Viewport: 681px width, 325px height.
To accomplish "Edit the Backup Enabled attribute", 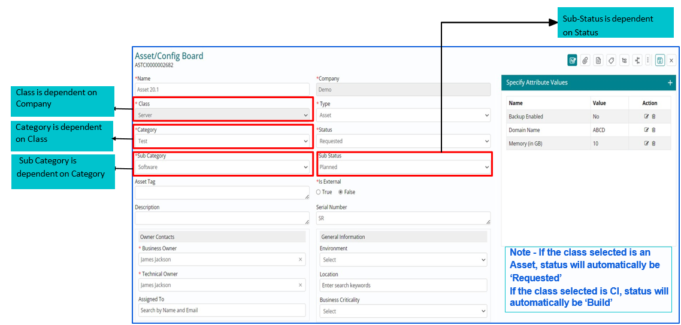I will pyautogui.click(x=646, y=117).
